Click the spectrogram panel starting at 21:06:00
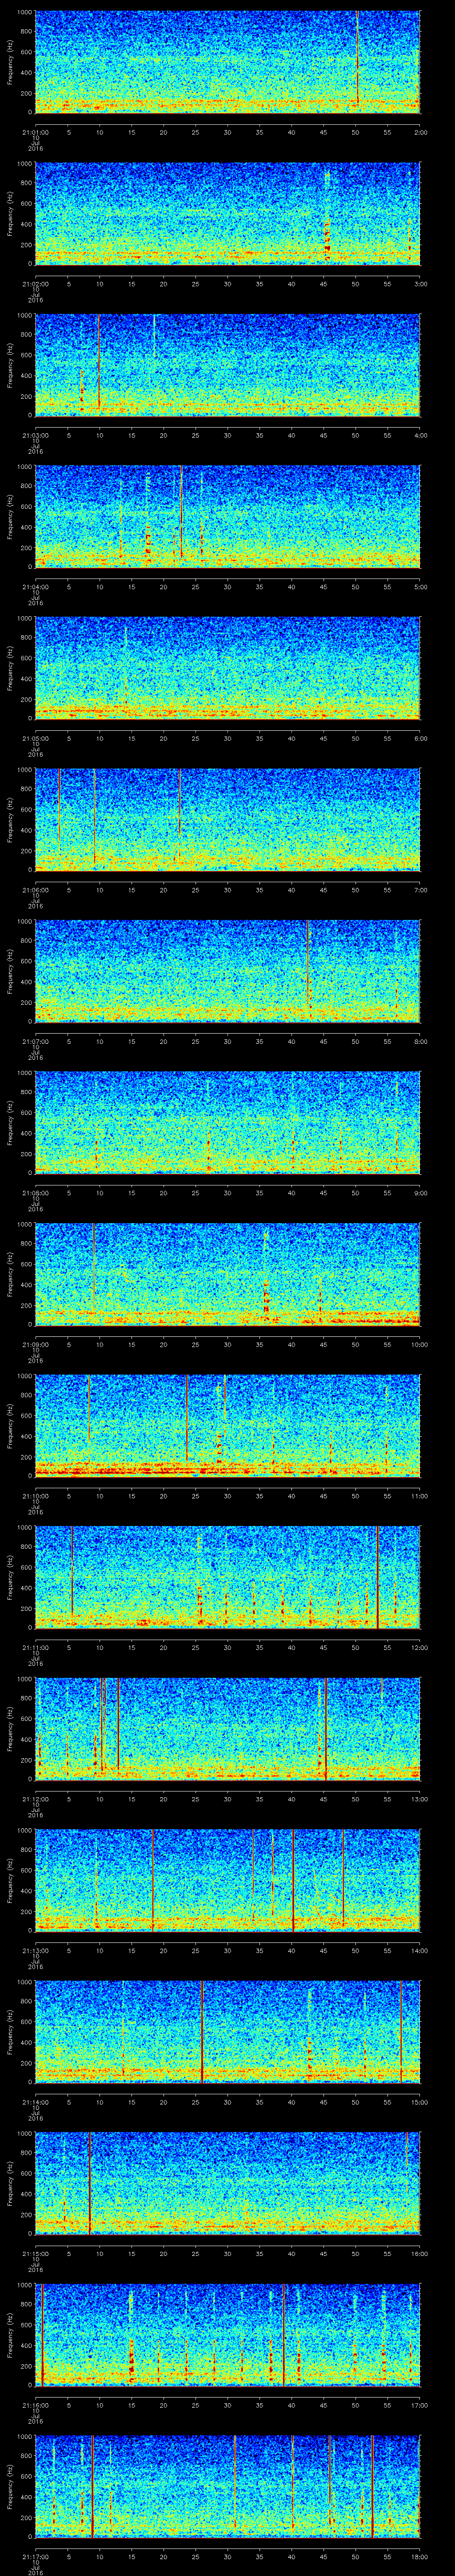This screenshot has width=455, height=2576. tap(227, 820)
